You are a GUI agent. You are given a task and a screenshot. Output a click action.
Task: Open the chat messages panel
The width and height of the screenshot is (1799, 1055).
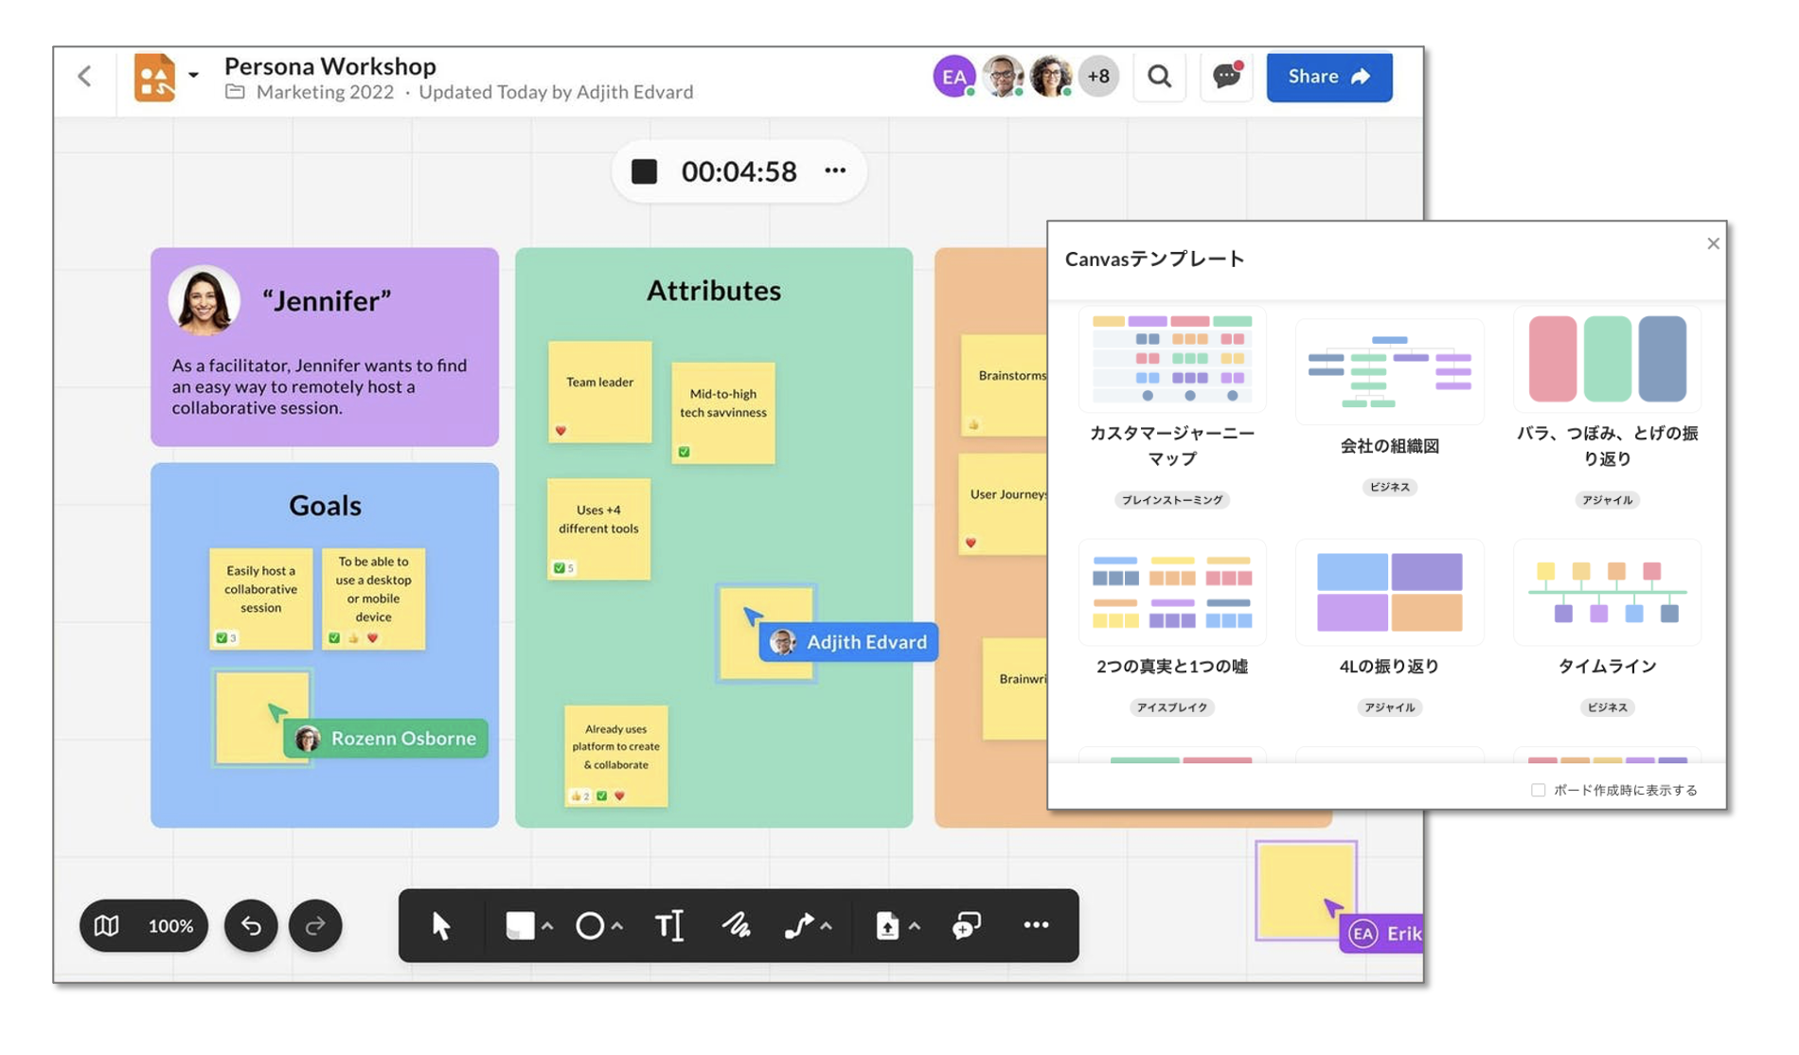point(1225,77)
